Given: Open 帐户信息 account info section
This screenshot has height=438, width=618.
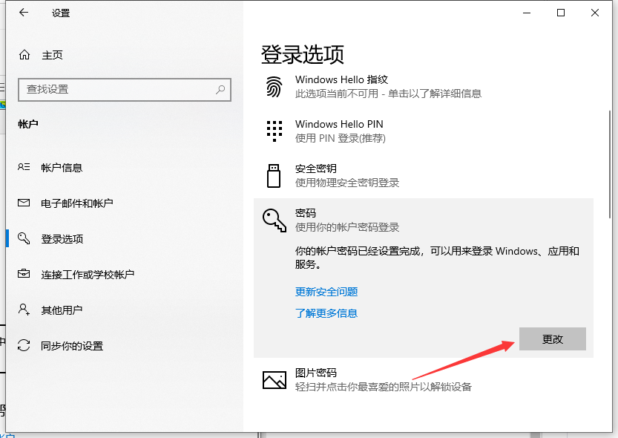Looking at the screenshot, I should tap(62, 168).
